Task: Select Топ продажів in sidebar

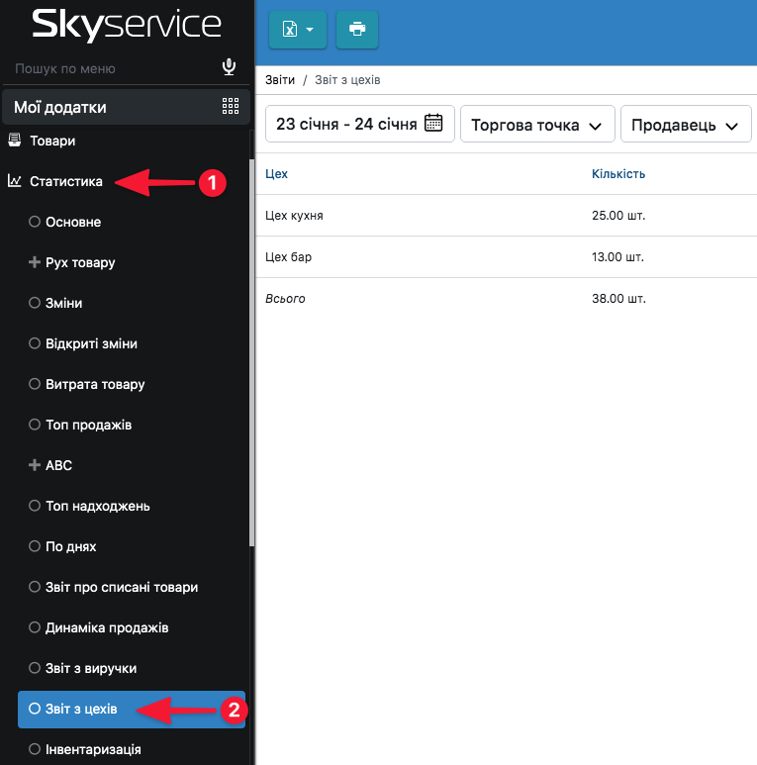Action: [x=88, y=425]
